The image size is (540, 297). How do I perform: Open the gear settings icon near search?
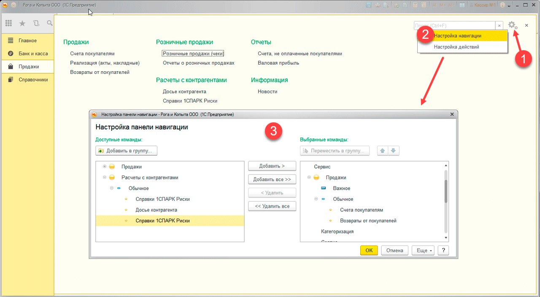512,25
